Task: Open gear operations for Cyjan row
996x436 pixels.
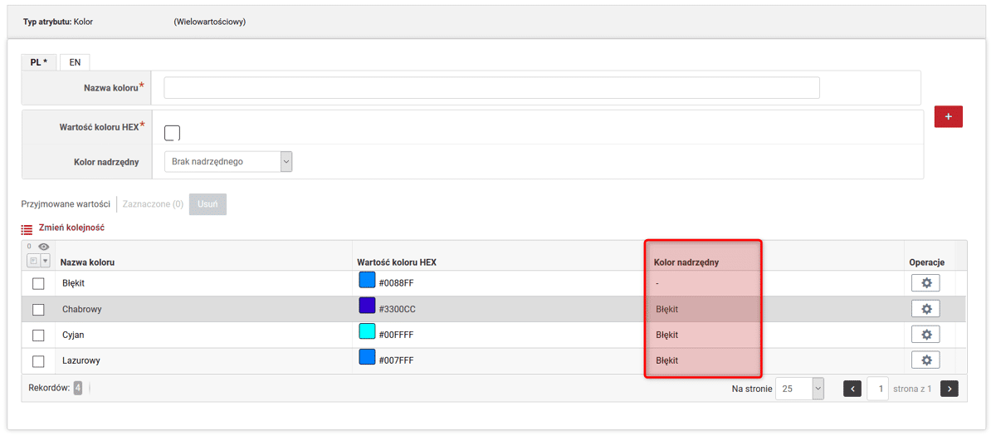Action: point(926,335)
